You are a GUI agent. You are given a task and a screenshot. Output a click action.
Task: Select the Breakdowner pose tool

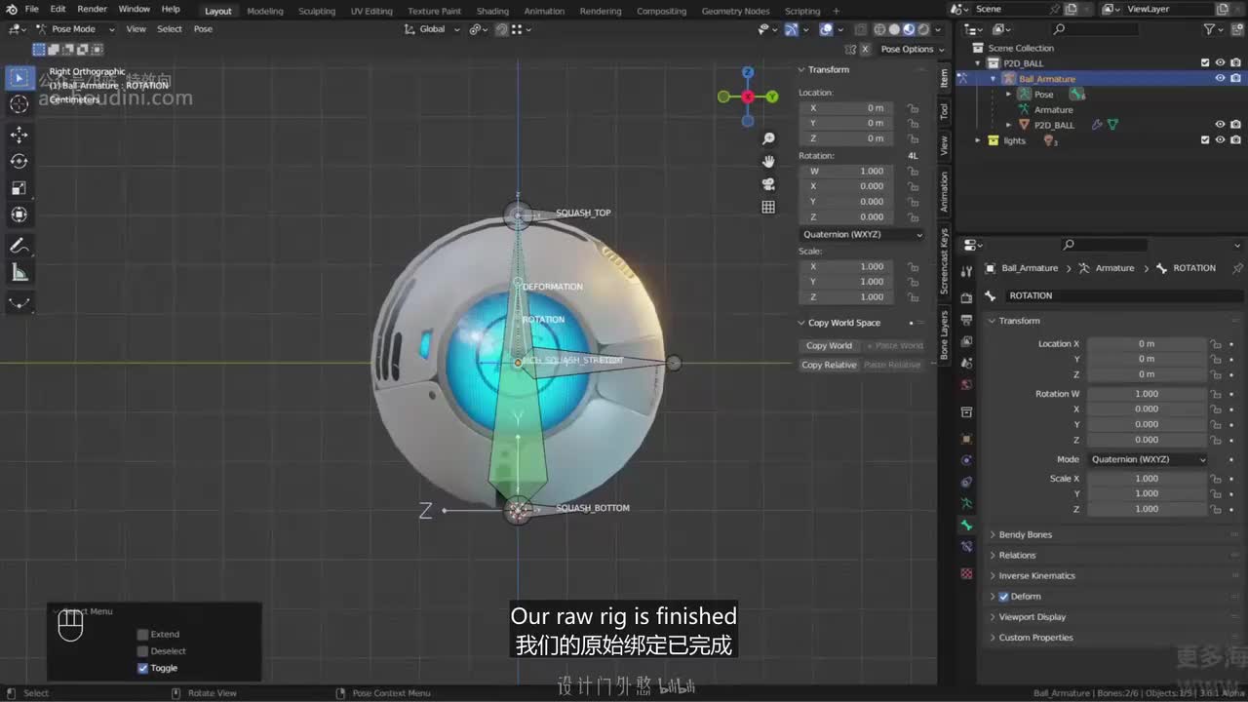click(19, 303)
